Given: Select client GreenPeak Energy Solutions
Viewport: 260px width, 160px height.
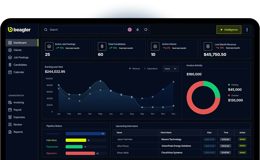Looking at the screenshot, I should (176, 146).
